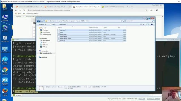Open Documents library in navigation pane

click(x=46, y=40)
